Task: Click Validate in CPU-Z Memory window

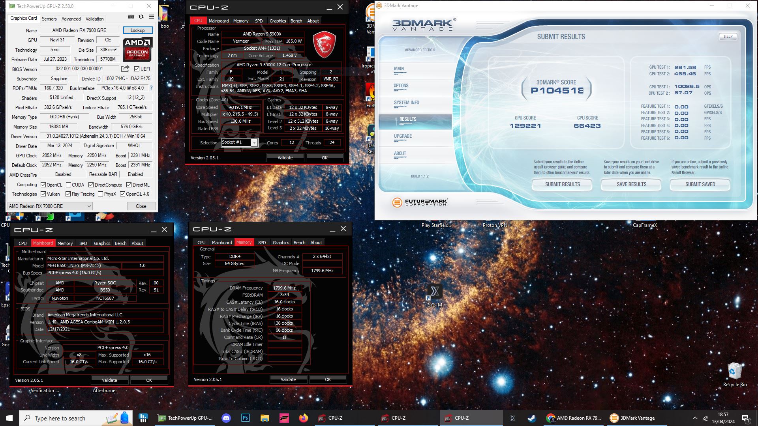Action: coord(288,379)
